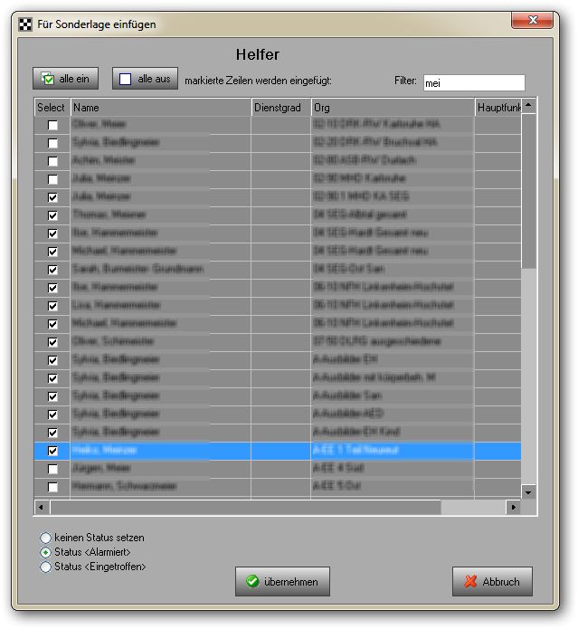Confirm with the übernehmen button
The width and height of the screenshot is (578, 629).
click(282, 581)
